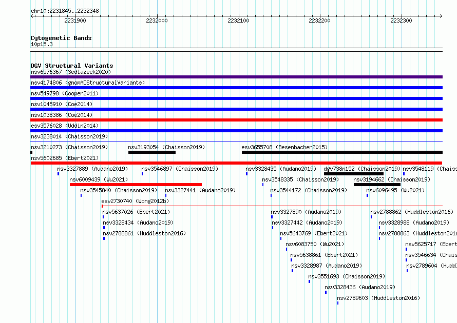Select the blue marker under nsv2788861
Screen dimensions: 457x323
pos(104,238)
